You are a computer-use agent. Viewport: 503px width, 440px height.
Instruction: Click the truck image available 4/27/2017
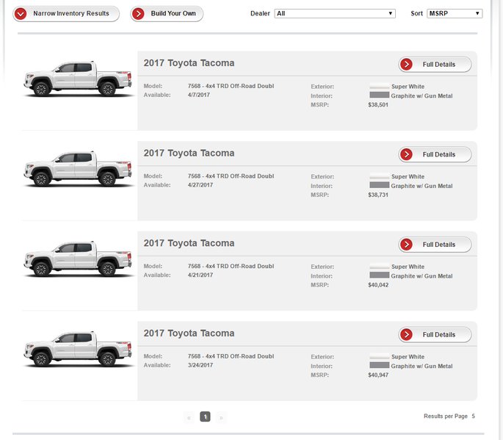click(x=78, y=169)
